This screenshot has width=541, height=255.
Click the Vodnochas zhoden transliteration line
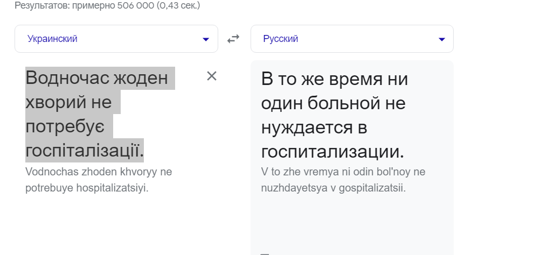click(x=99, y=172)
